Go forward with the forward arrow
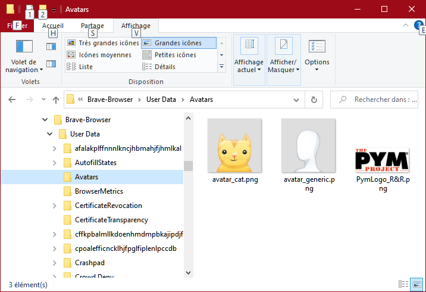The height and width of the screenshot is (292, 426). [29, 100]
